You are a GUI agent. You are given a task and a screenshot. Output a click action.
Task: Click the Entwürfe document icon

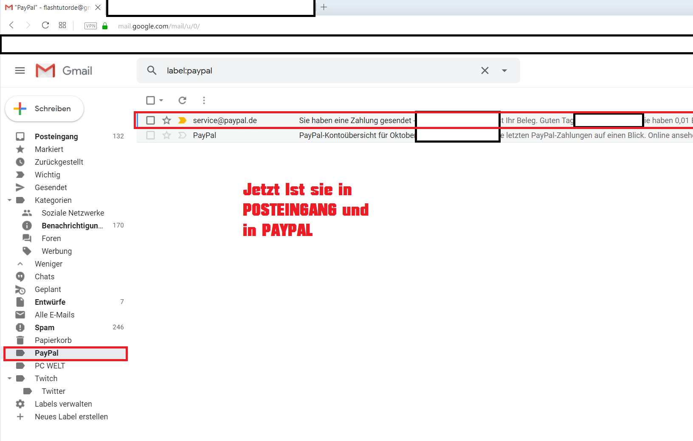click(20, 302)
